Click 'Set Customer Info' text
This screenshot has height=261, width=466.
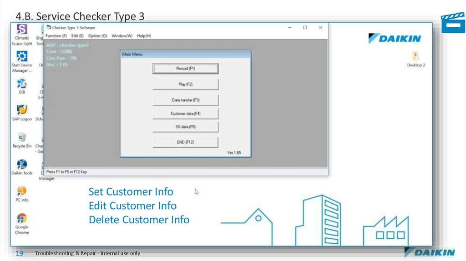131,191
